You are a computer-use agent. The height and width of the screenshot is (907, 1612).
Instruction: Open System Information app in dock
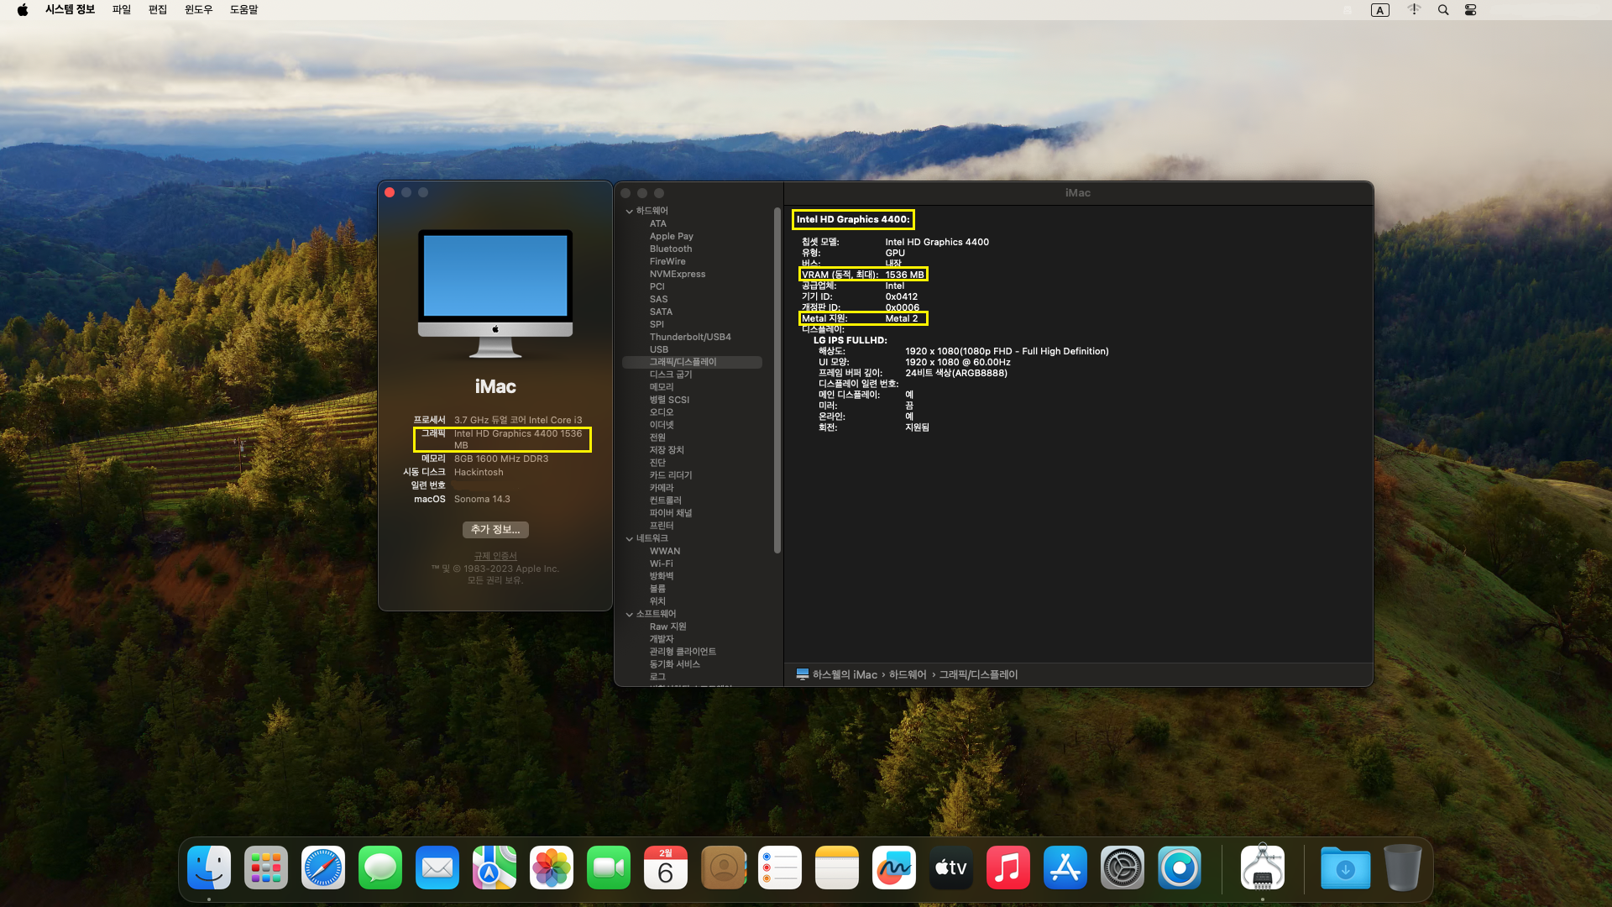pos(1263,868)
